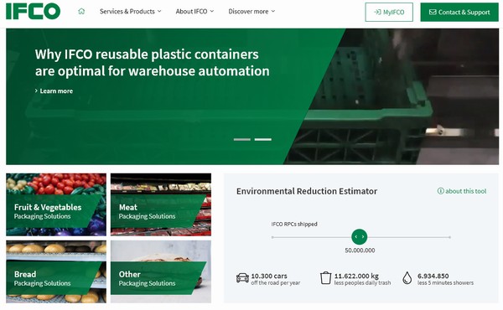Select the second carousel slide indicator

[x=263, y=139]
